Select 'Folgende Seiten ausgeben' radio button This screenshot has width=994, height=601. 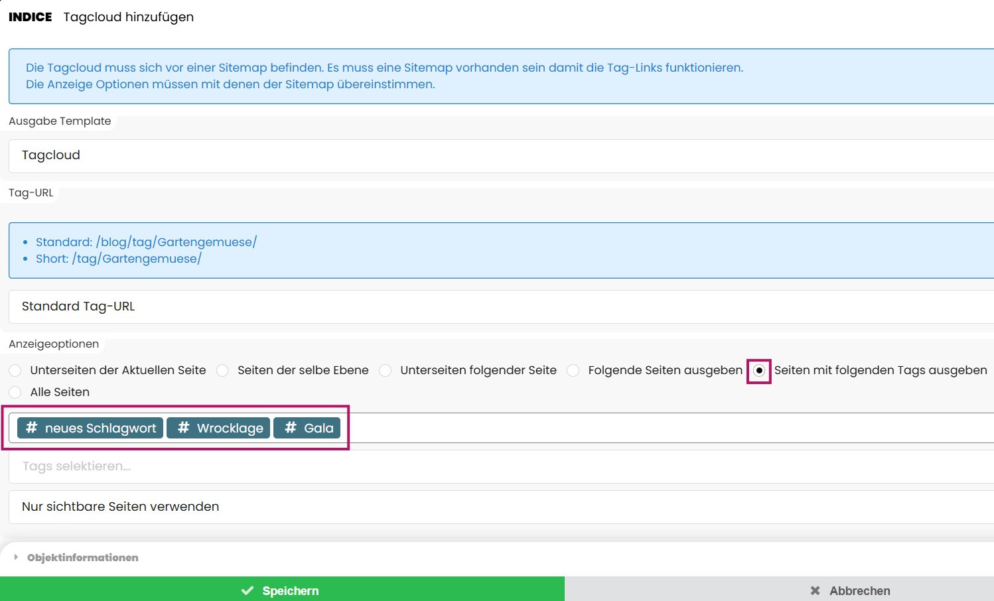pos(573,370)
